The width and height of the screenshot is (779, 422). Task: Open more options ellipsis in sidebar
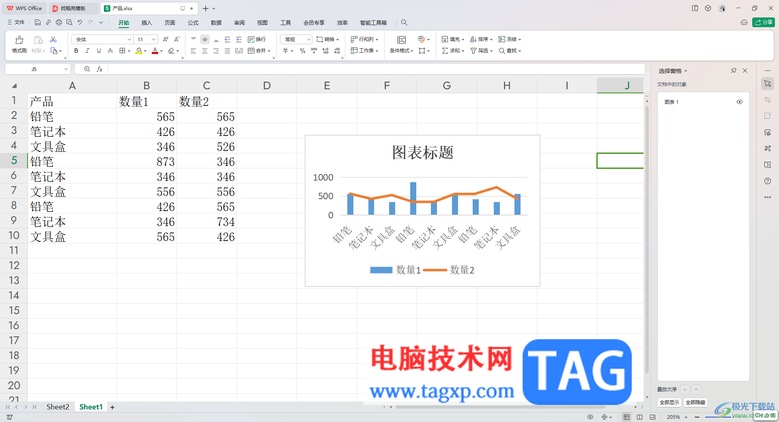pyautogui.click(x=768, y=197)
